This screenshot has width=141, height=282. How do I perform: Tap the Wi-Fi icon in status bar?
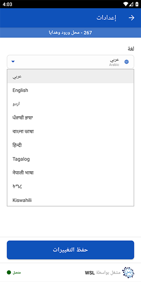(126, 4)
